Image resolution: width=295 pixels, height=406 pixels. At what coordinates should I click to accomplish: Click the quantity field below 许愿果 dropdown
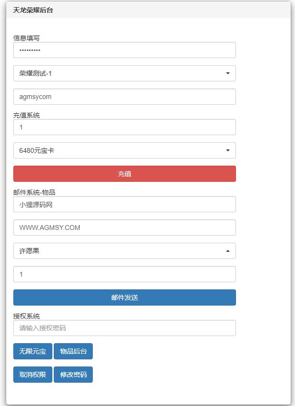124,274
